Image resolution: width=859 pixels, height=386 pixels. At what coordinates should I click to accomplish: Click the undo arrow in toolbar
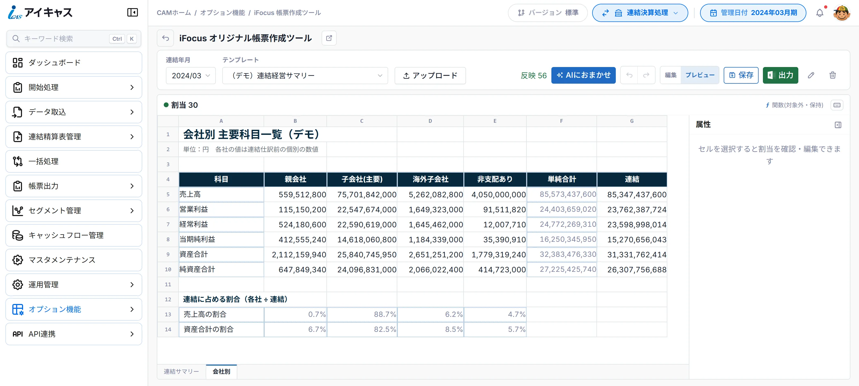point(629,75)
